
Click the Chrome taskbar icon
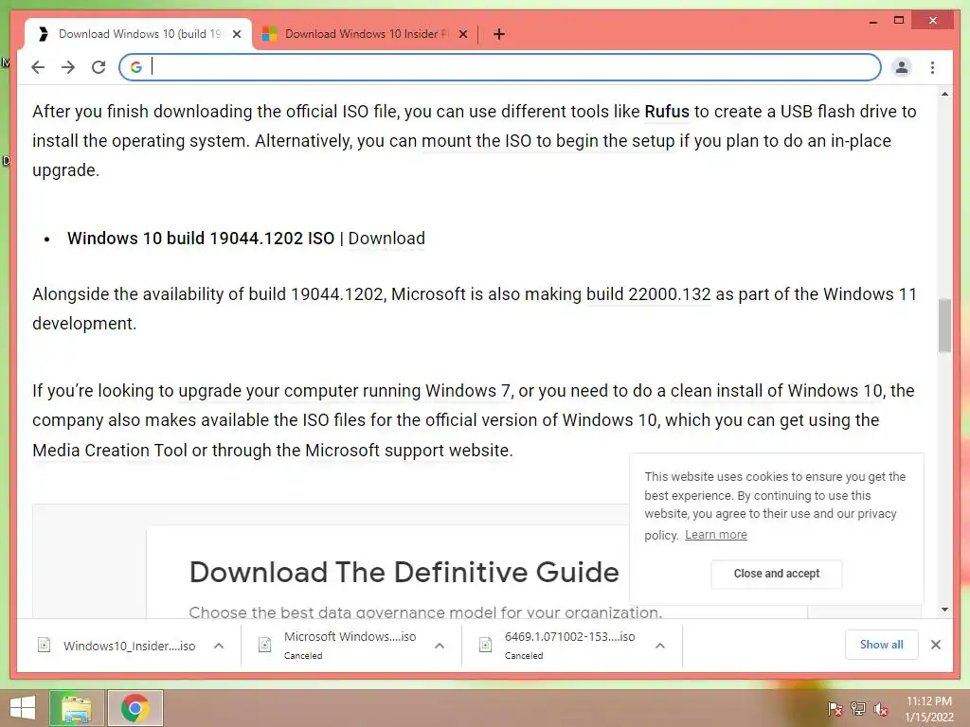tap(135, 708)
